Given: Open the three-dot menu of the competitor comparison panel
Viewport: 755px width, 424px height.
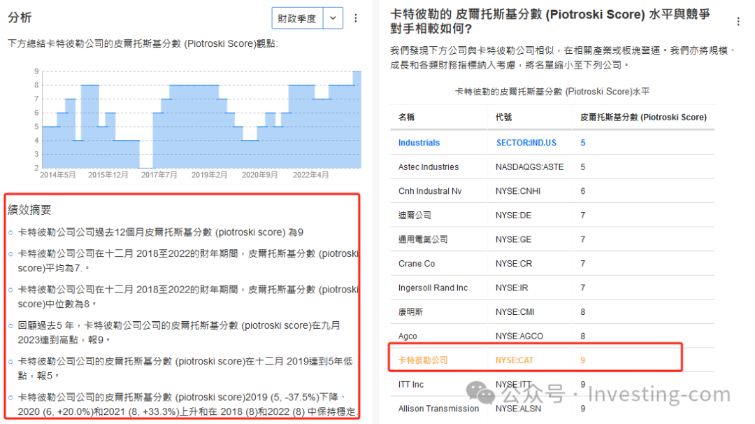Looking at the screenshot, I should tap(738, 21).
